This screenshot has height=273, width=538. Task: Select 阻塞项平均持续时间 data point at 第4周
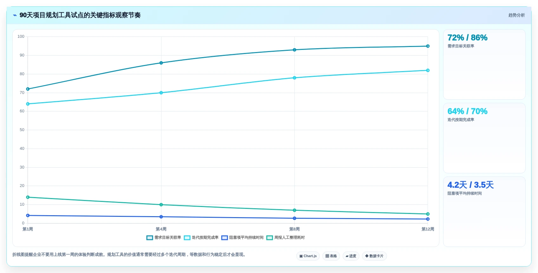(161, 217)
